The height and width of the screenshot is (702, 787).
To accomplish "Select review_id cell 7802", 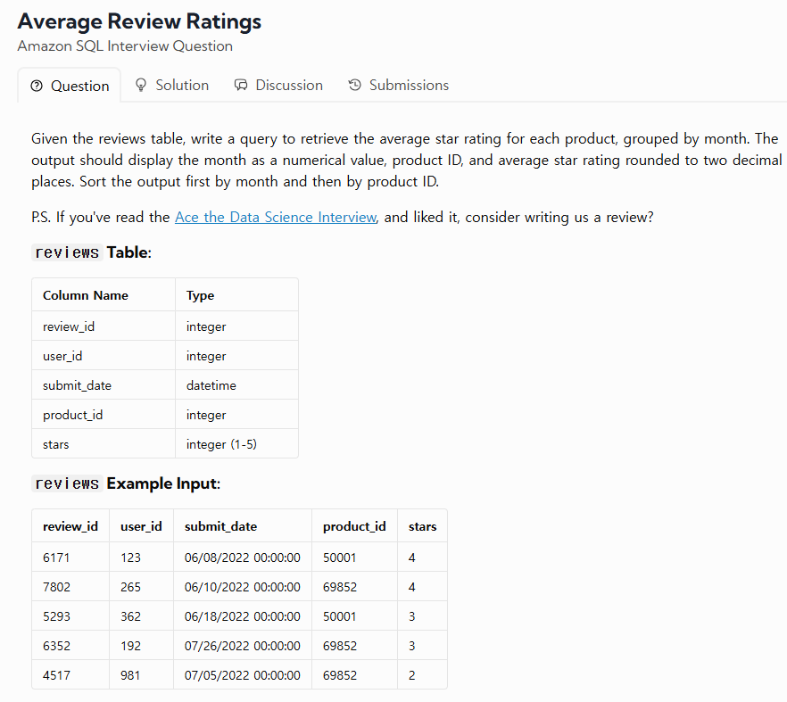I will [x=70, y=587].
